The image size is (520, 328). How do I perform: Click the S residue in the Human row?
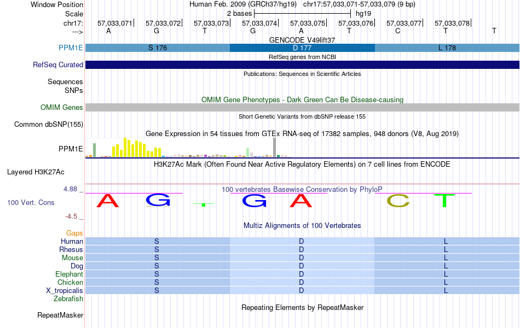(157, 241)
